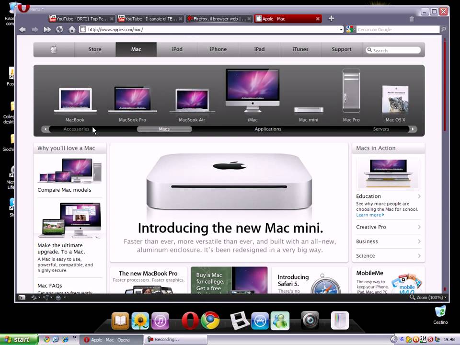Click Internet Explorer quick launch icon

(x=65, y=339)
